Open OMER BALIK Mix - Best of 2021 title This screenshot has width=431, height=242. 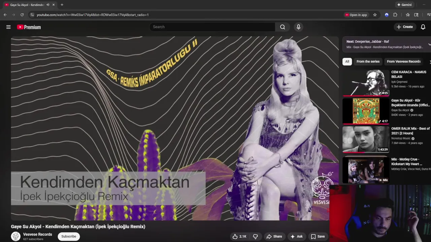click(410, 131)
